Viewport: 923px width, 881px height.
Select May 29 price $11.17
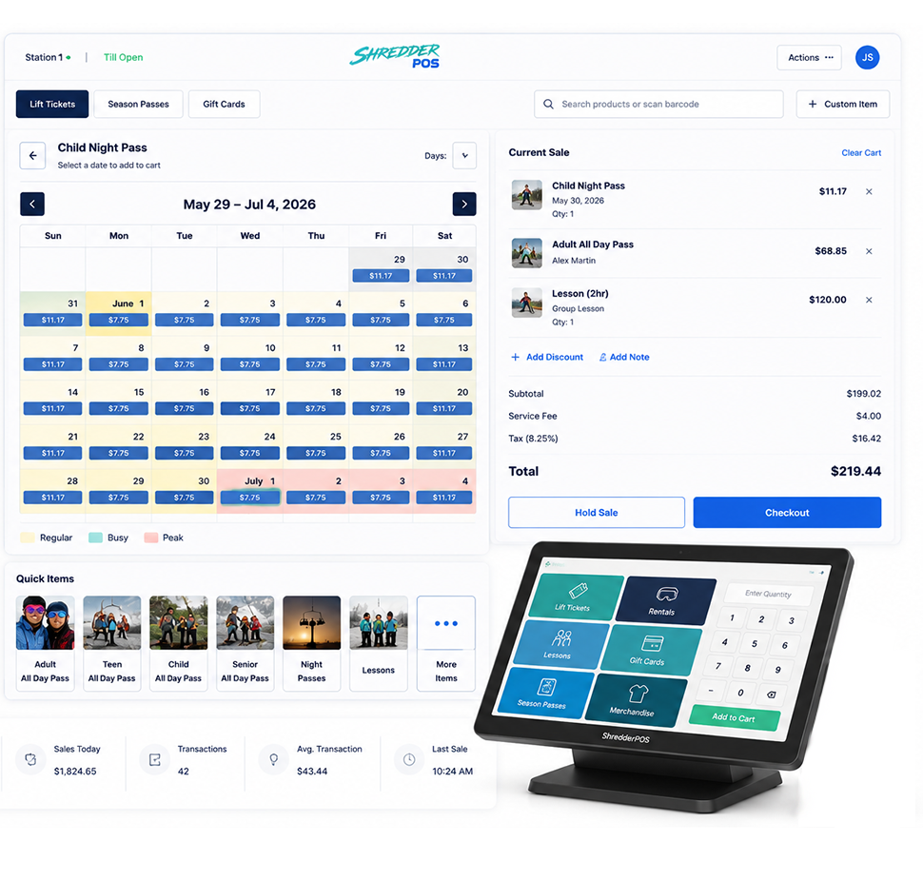(381, 276)
